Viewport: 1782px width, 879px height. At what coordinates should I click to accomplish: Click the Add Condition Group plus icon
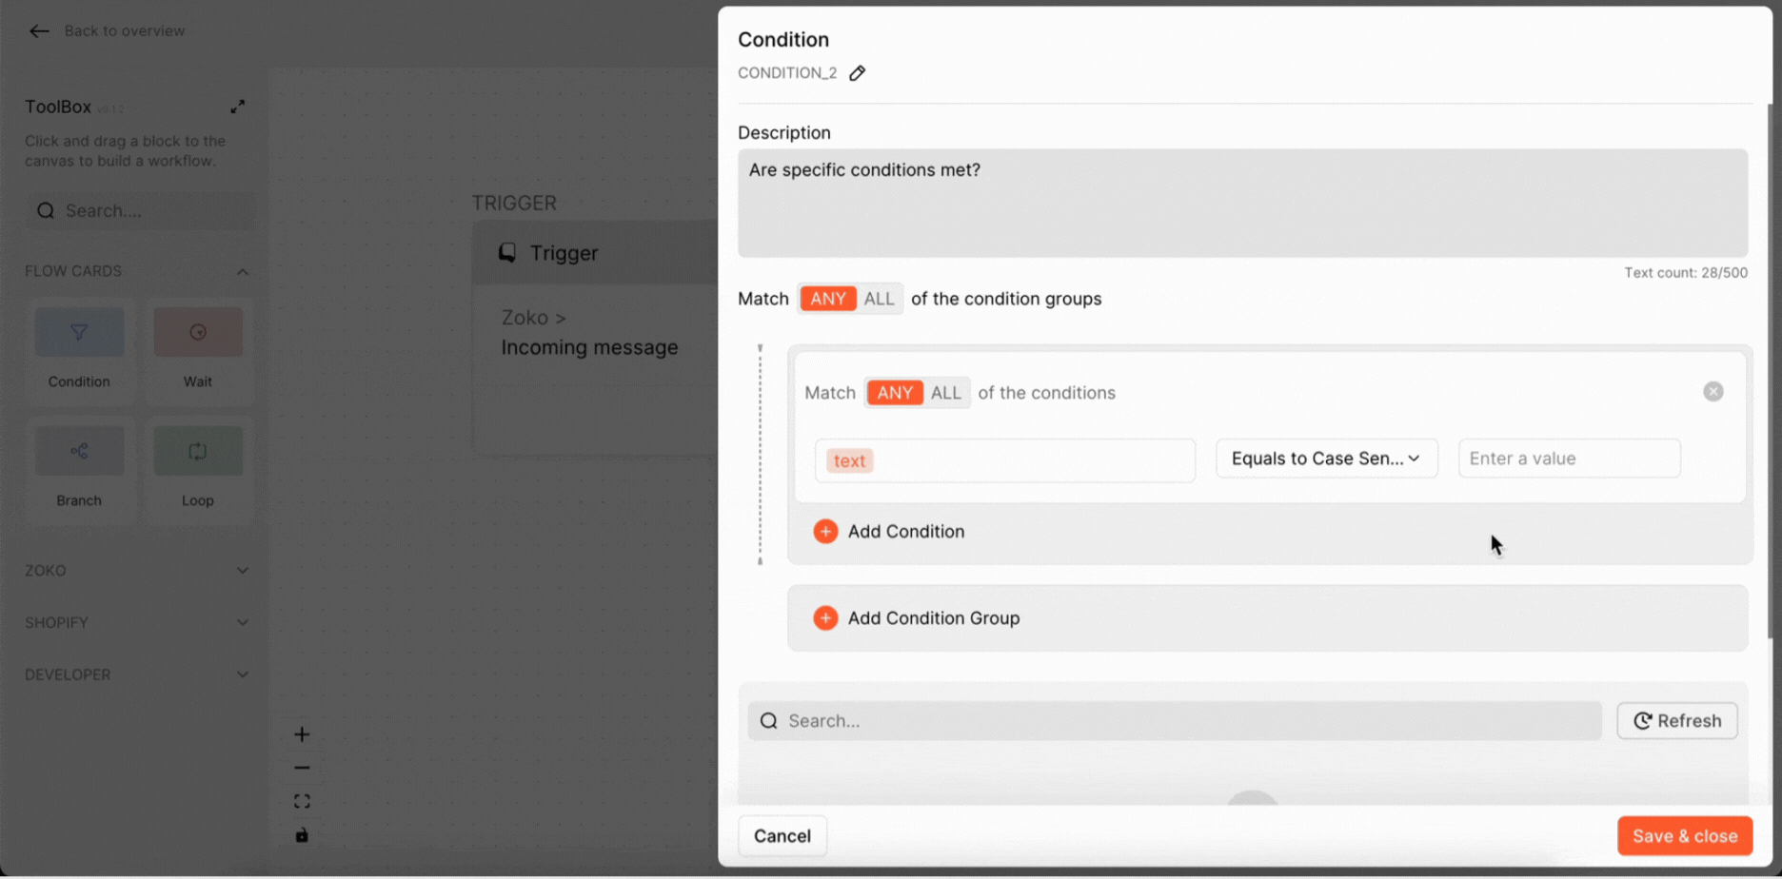[x=825, y=618]
